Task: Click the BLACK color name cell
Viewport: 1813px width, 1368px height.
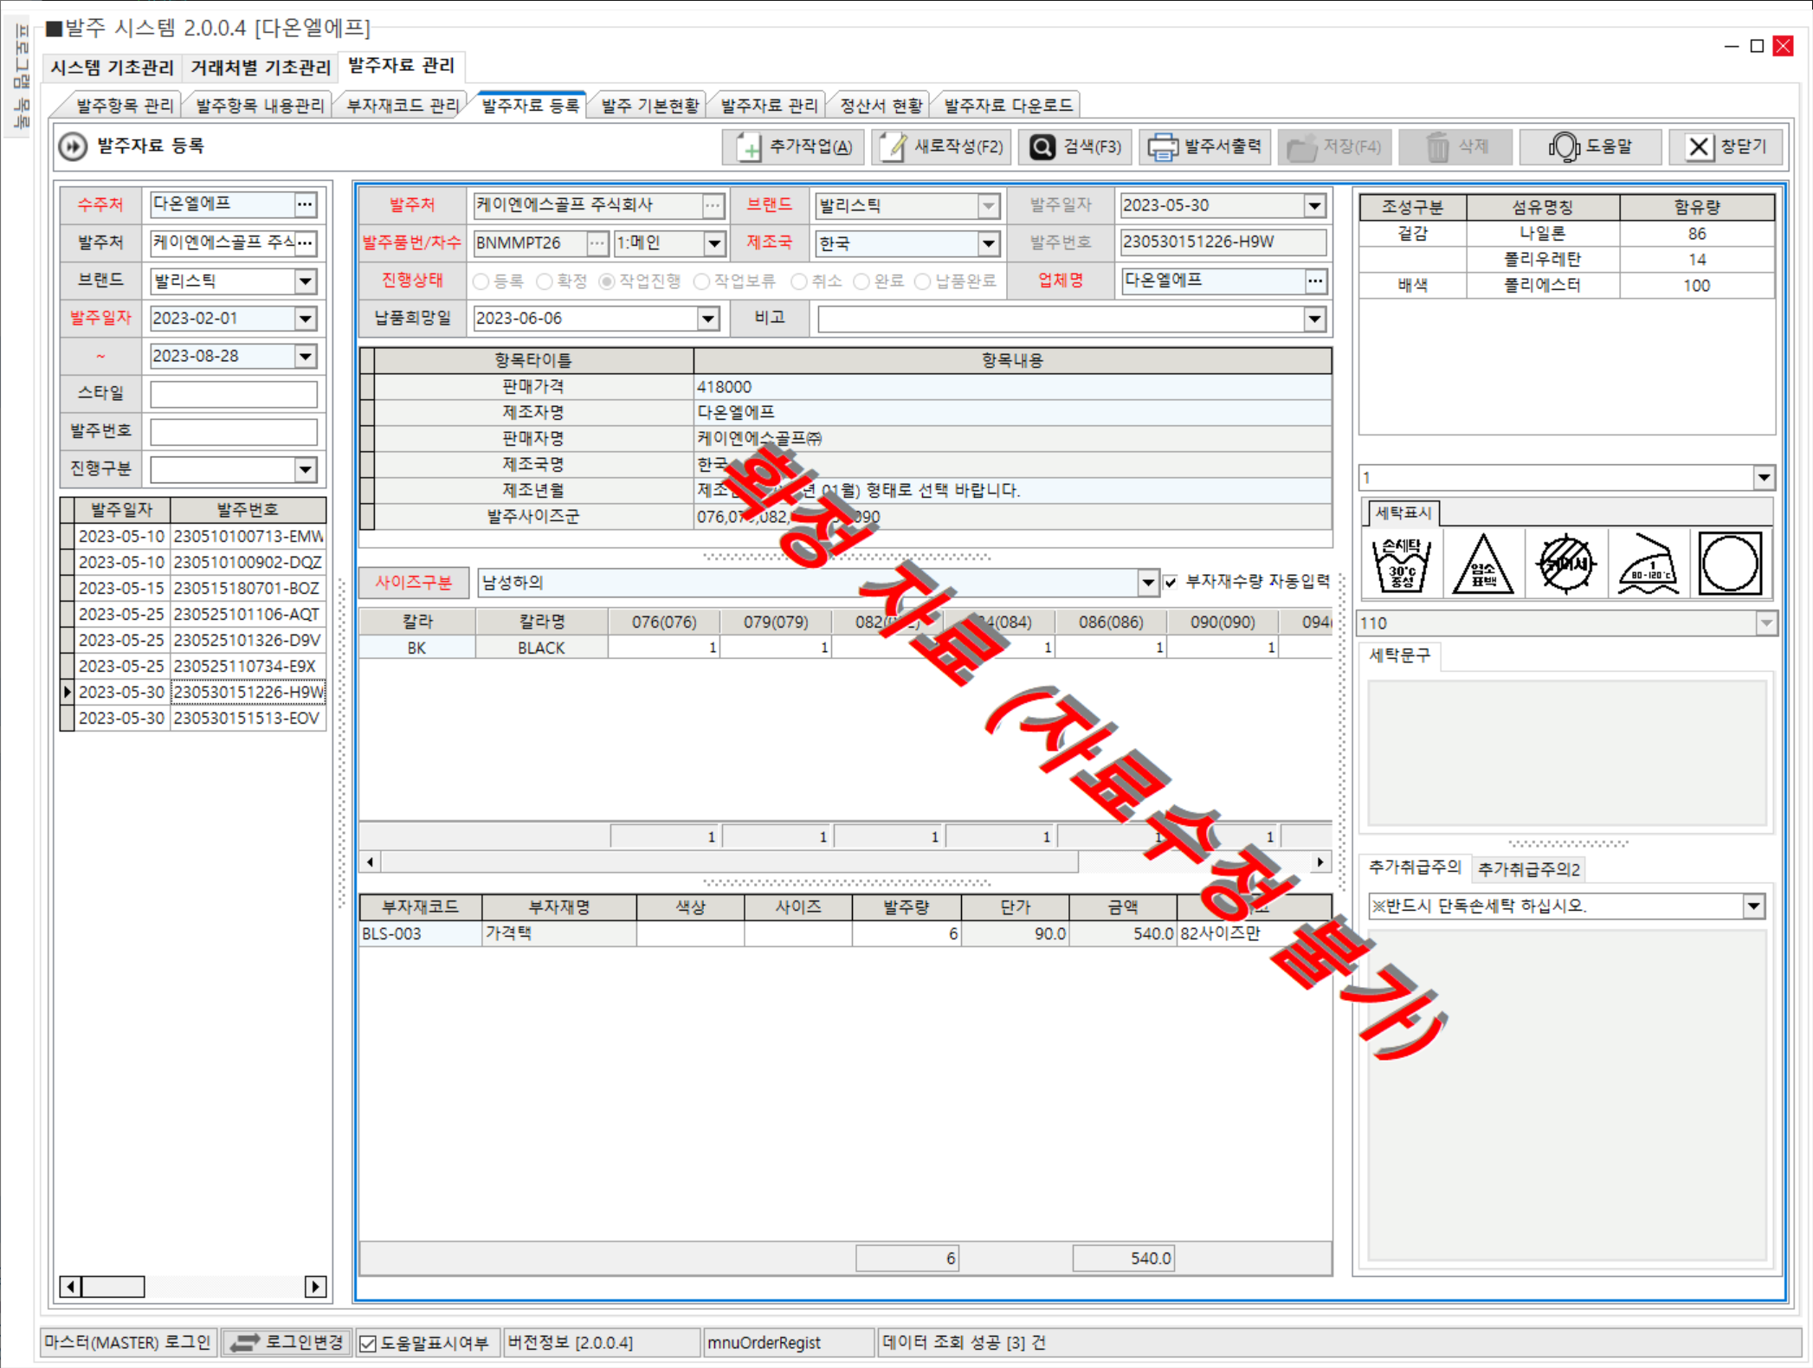Action: point(541,648)
